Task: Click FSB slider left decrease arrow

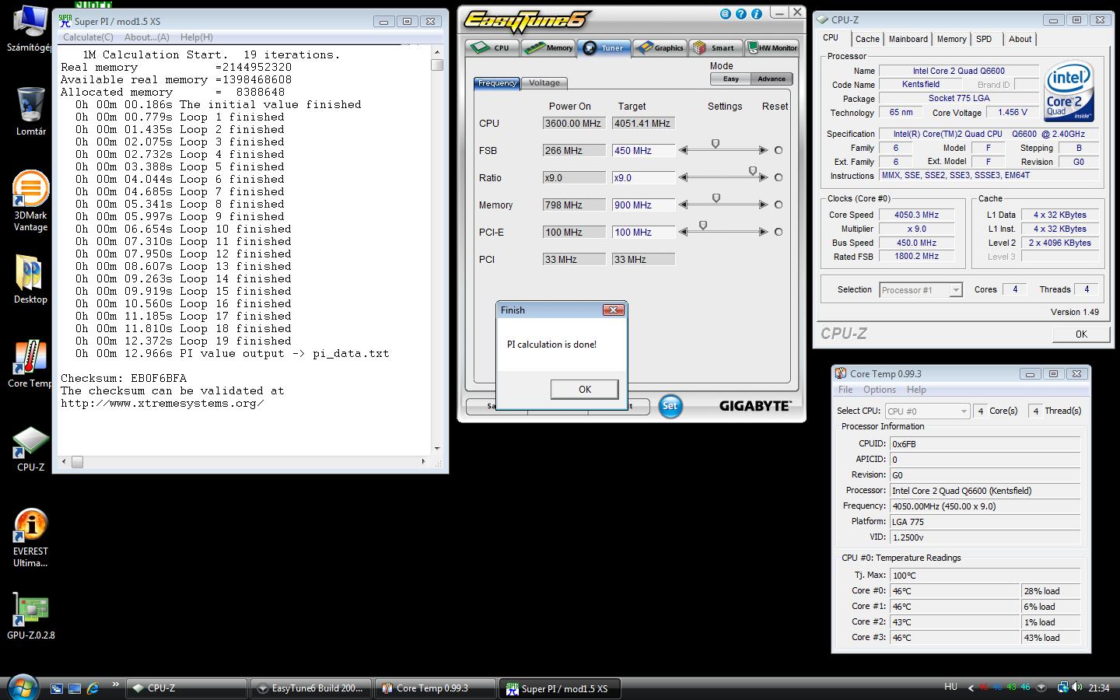Action: (x=683, y=150)
